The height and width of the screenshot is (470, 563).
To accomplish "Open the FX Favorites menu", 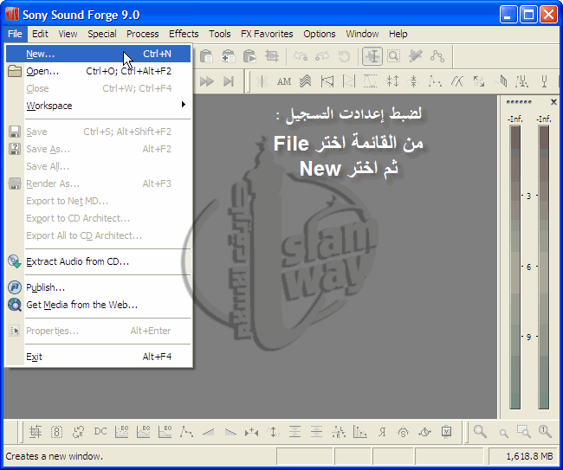I will click(x=267, y=34).
